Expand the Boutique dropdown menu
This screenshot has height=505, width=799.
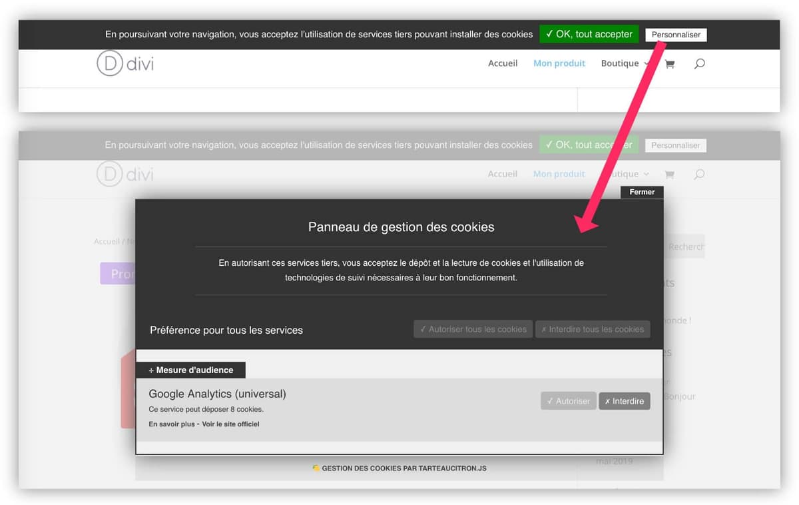tap(621, 63)
